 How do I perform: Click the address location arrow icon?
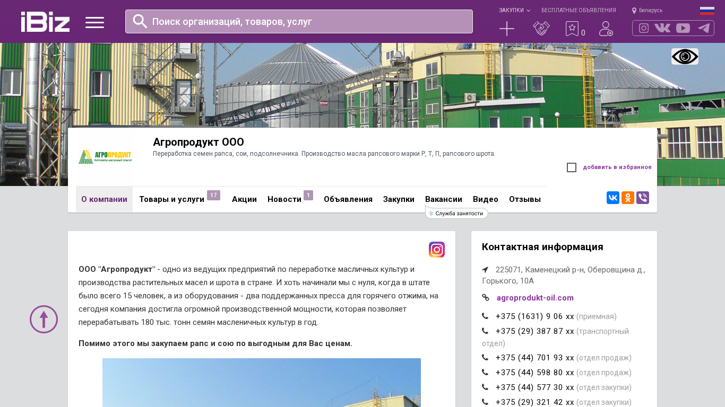point(485,270)
